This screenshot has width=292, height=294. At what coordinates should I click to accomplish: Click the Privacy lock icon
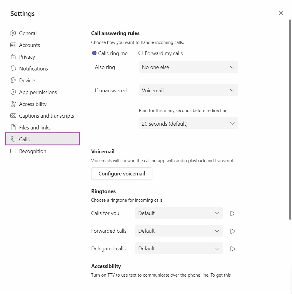coord(13,57)
